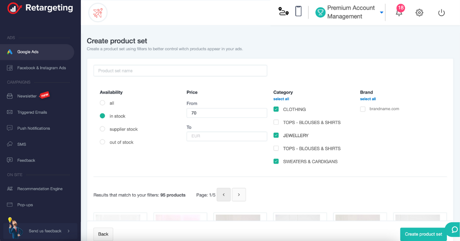Click the Retargeting logo
Viewport: 460px width, 241px height.
[40, 8]
